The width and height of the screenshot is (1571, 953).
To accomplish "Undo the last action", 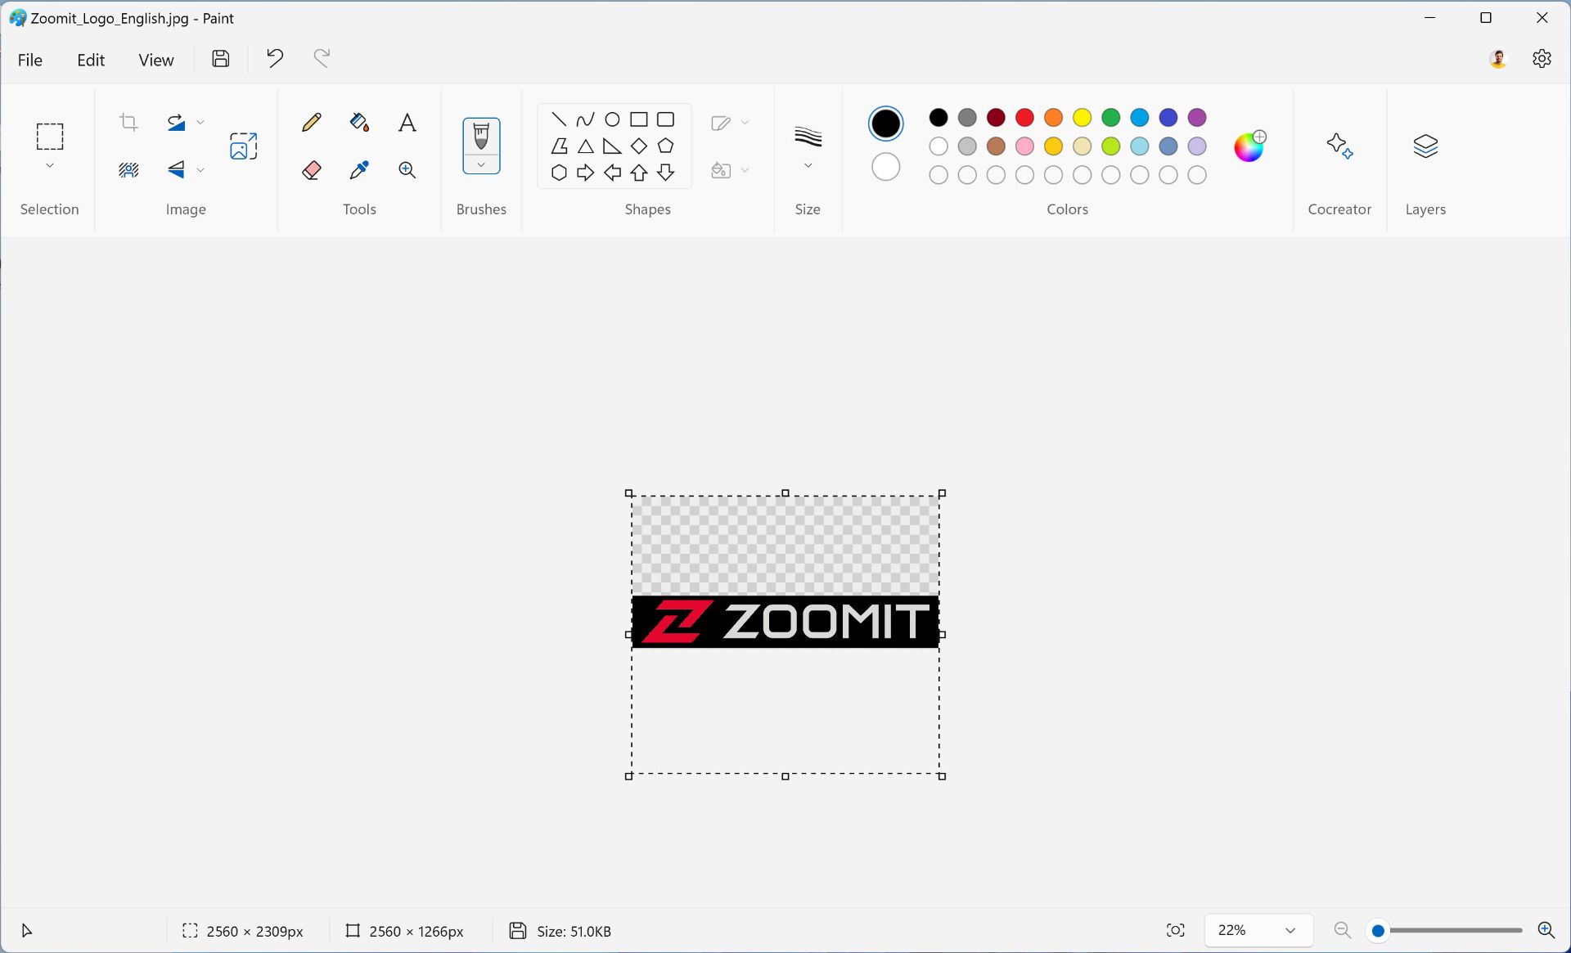I will point(274,58).
